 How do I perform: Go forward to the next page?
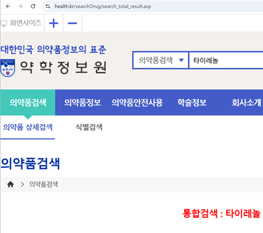pyautogui.click(x=21, y=6)
